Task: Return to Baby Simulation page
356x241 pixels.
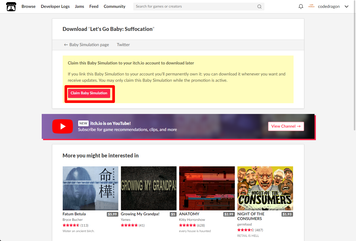Action: click(x=86, y=45)
